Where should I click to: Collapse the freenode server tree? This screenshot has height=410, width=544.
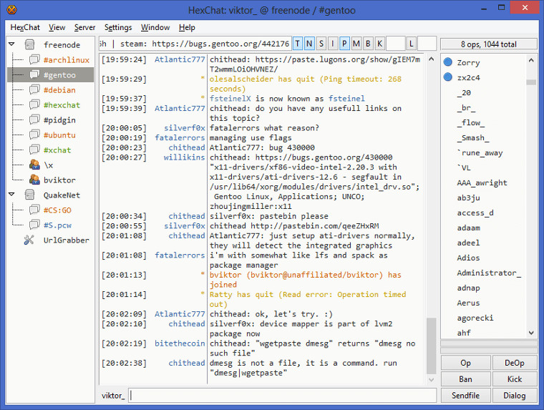pyautogui.click(x=12, y=45)
